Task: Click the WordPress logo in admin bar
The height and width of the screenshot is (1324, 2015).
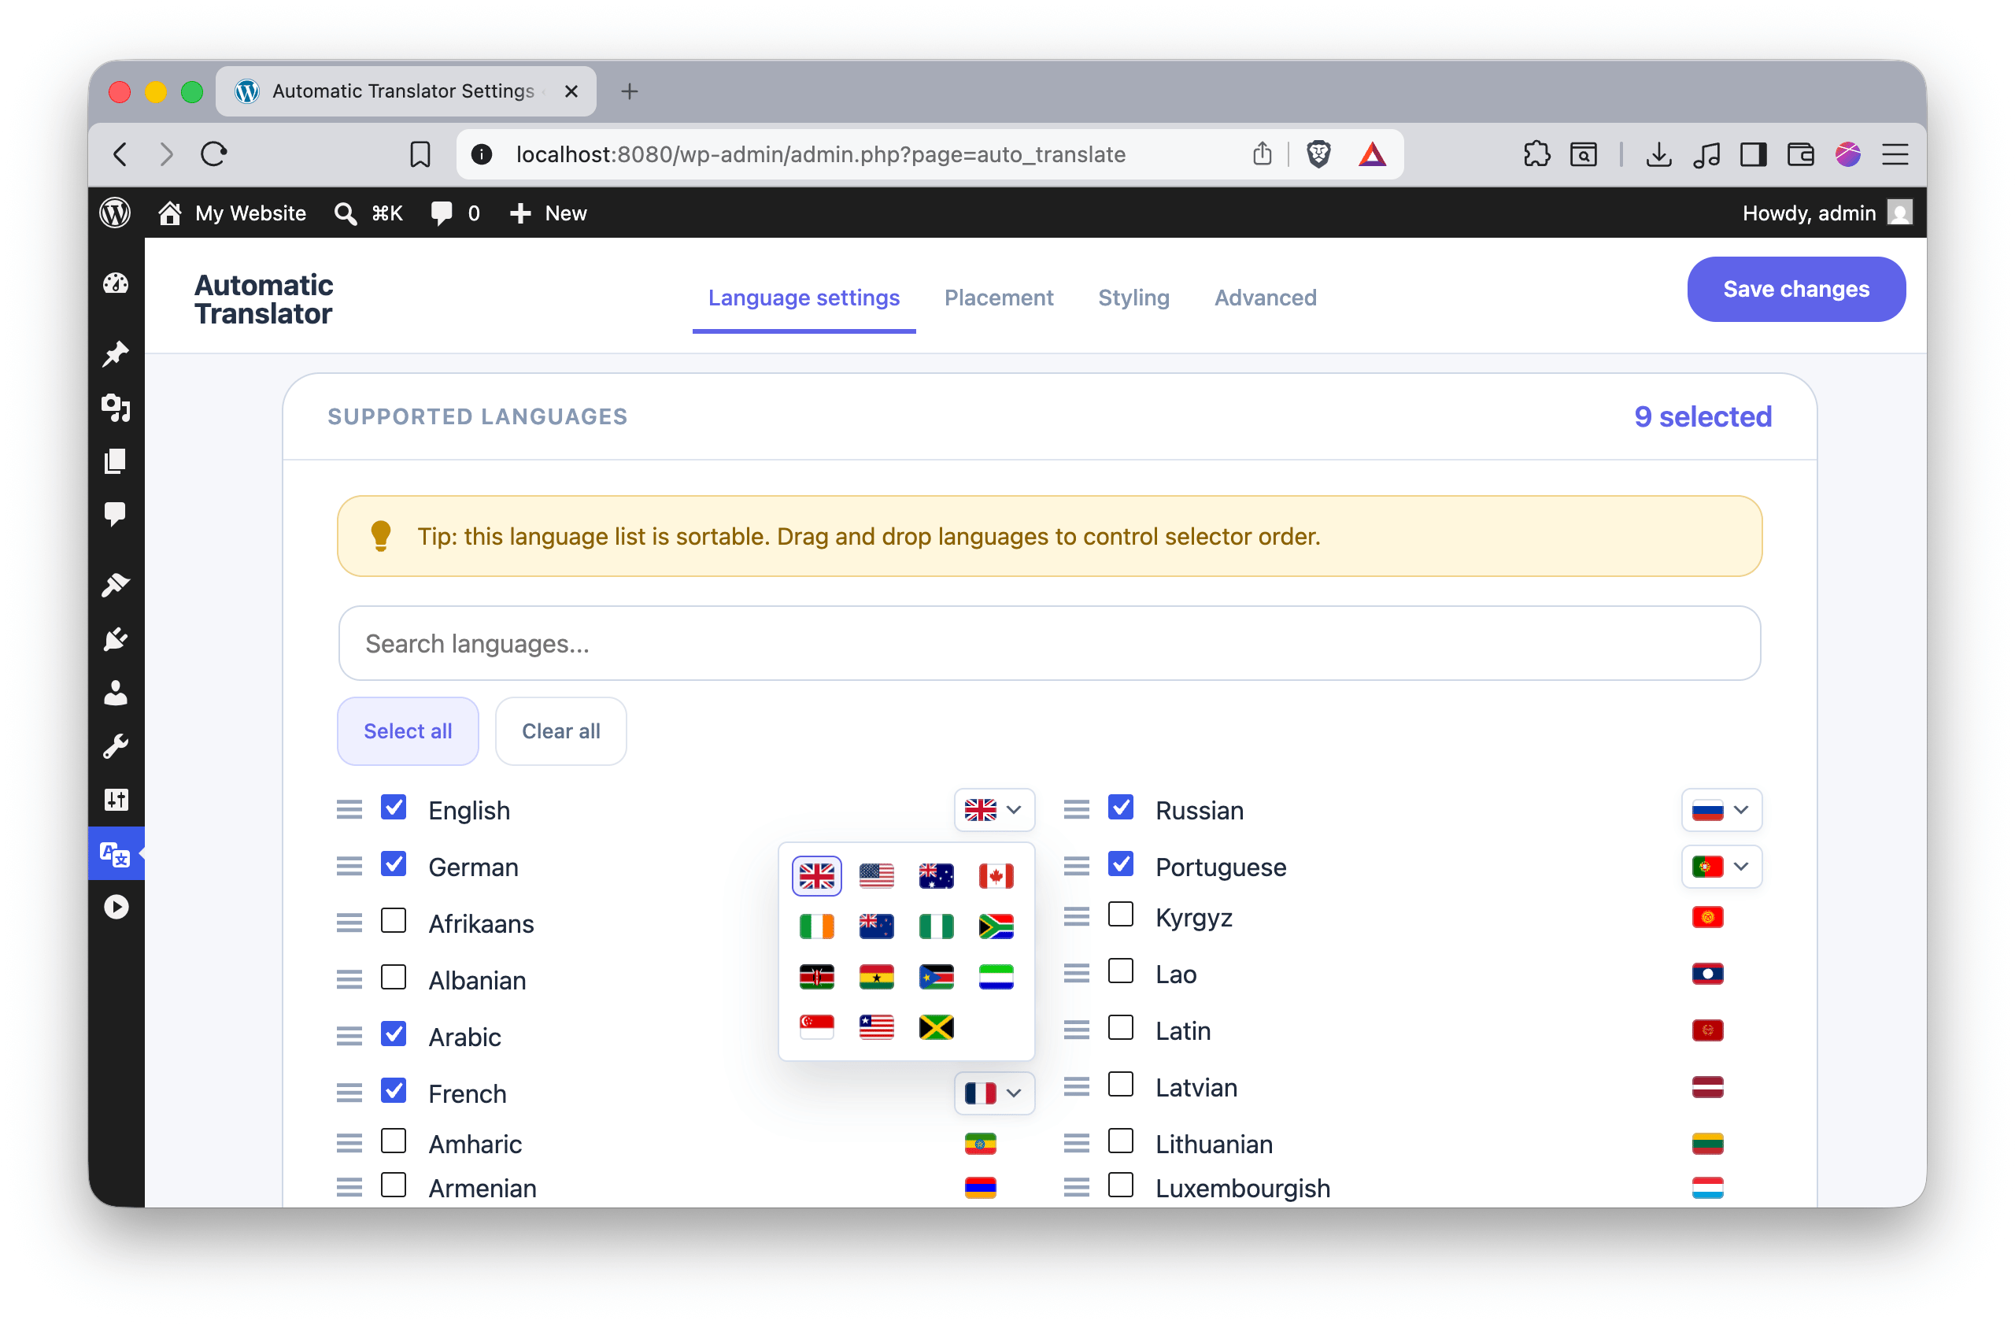Action: [x=116, y=213]
